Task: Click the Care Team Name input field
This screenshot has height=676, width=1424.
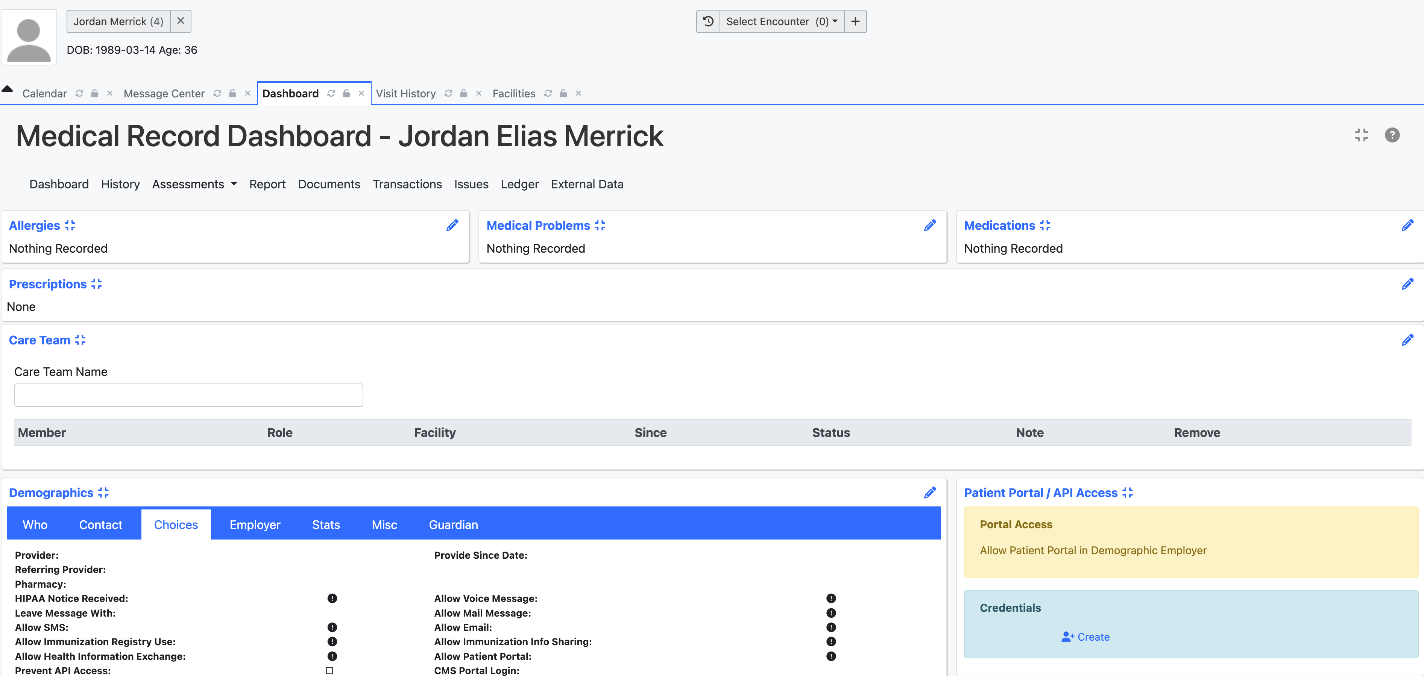Action: 188,395
